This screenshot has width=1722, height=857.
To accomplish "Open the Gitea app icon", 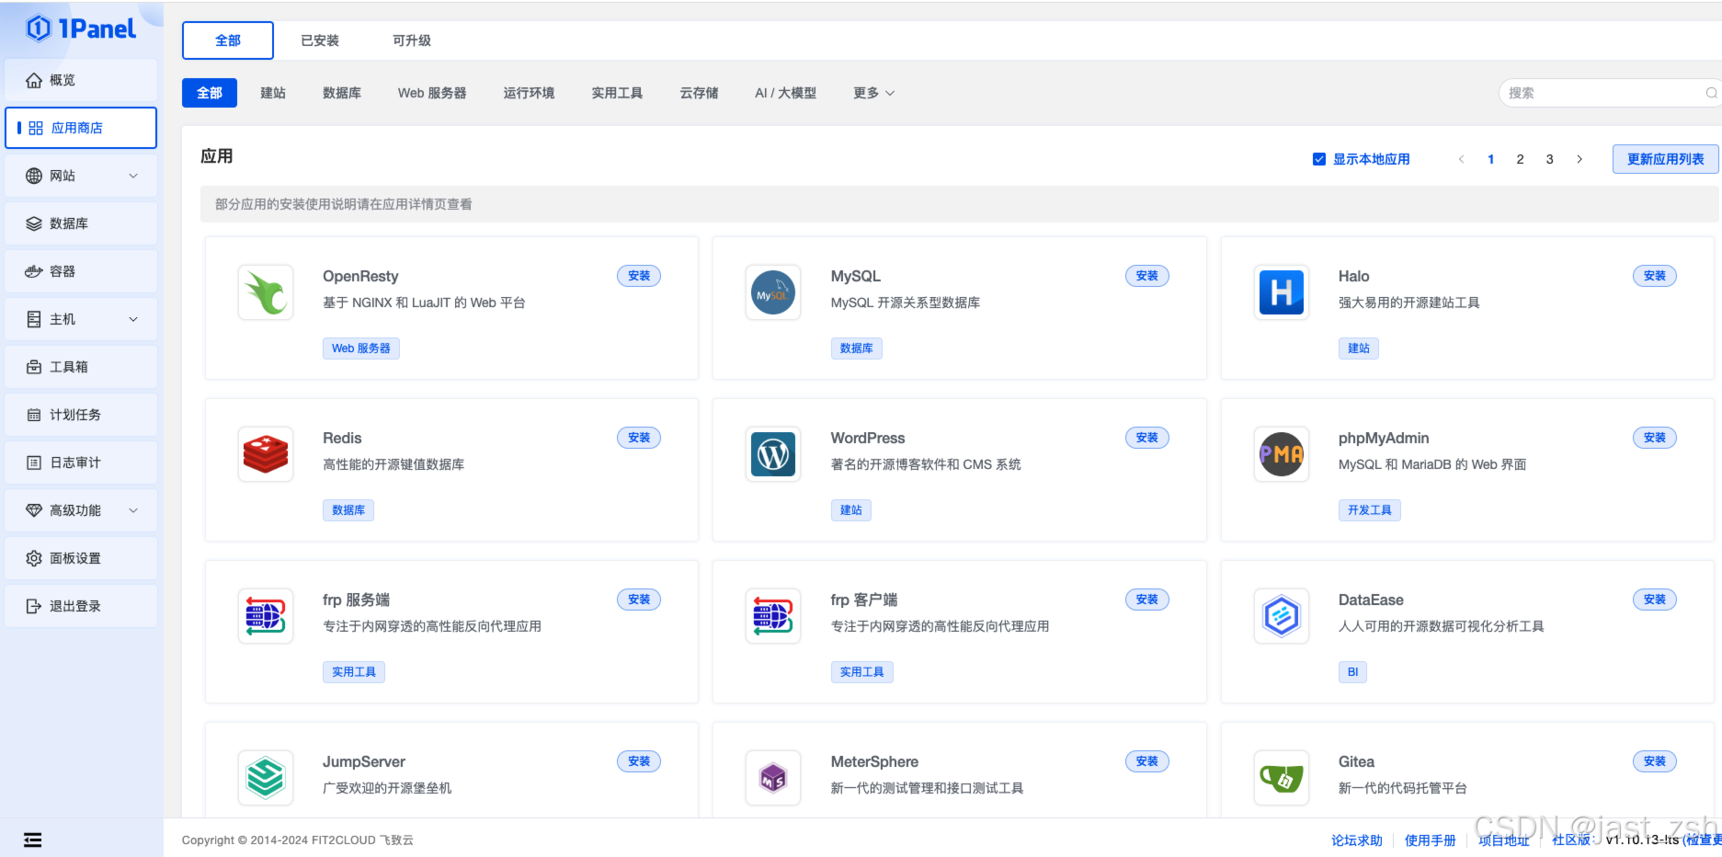I will (x=1282, y=778).
